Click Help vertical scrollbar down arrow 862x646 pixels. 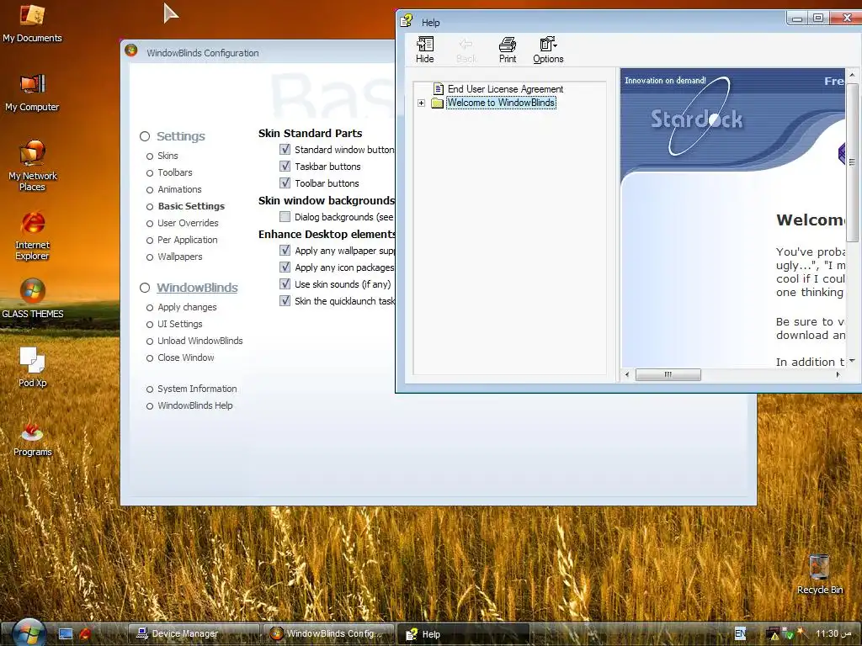point(852,361)
